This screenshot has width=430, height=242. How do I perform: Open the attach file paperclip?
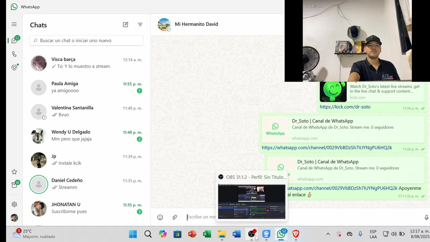pos(175,217)
